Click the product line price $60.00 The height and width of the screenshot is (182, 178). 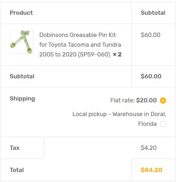150,35
